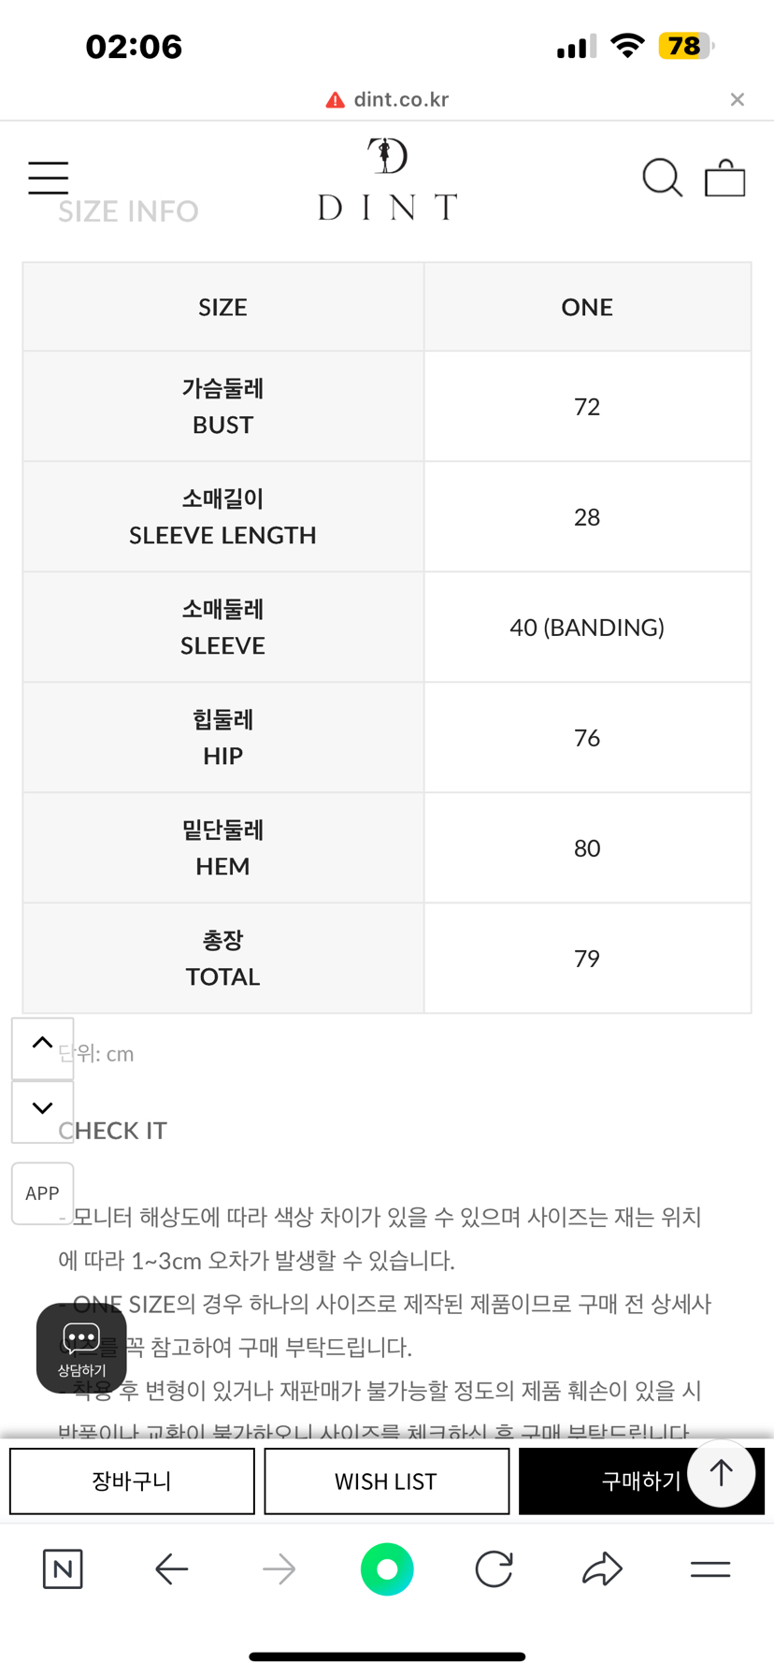774x1676 pixels.
Task: Tap the dint.co.kr address text
Action: [401, 99]
